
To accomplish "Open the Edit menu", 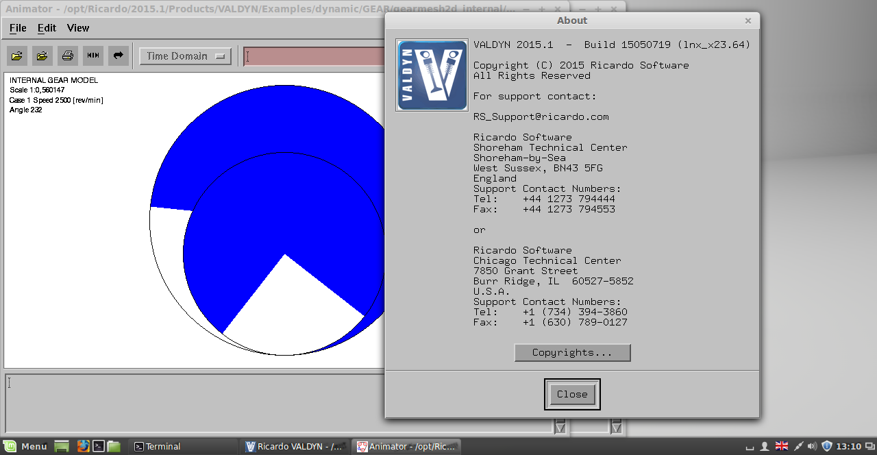I will pyautogui.click(x=47, y=28).
